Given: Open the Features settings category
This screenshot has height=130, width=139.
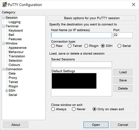Looking at the screenshot, I should 15,39.
